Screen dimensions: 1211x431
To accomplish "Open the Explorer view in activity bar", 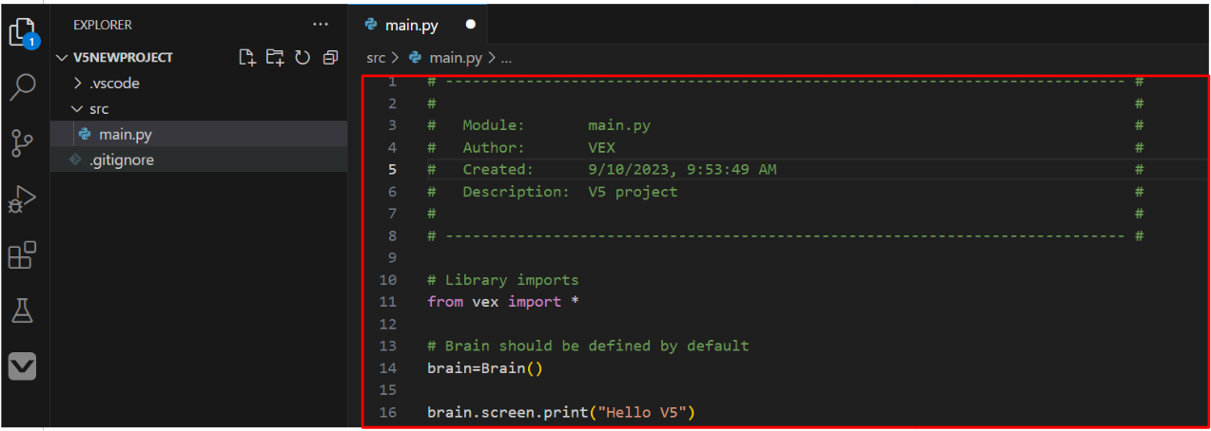I will click(x=22, y=33).
